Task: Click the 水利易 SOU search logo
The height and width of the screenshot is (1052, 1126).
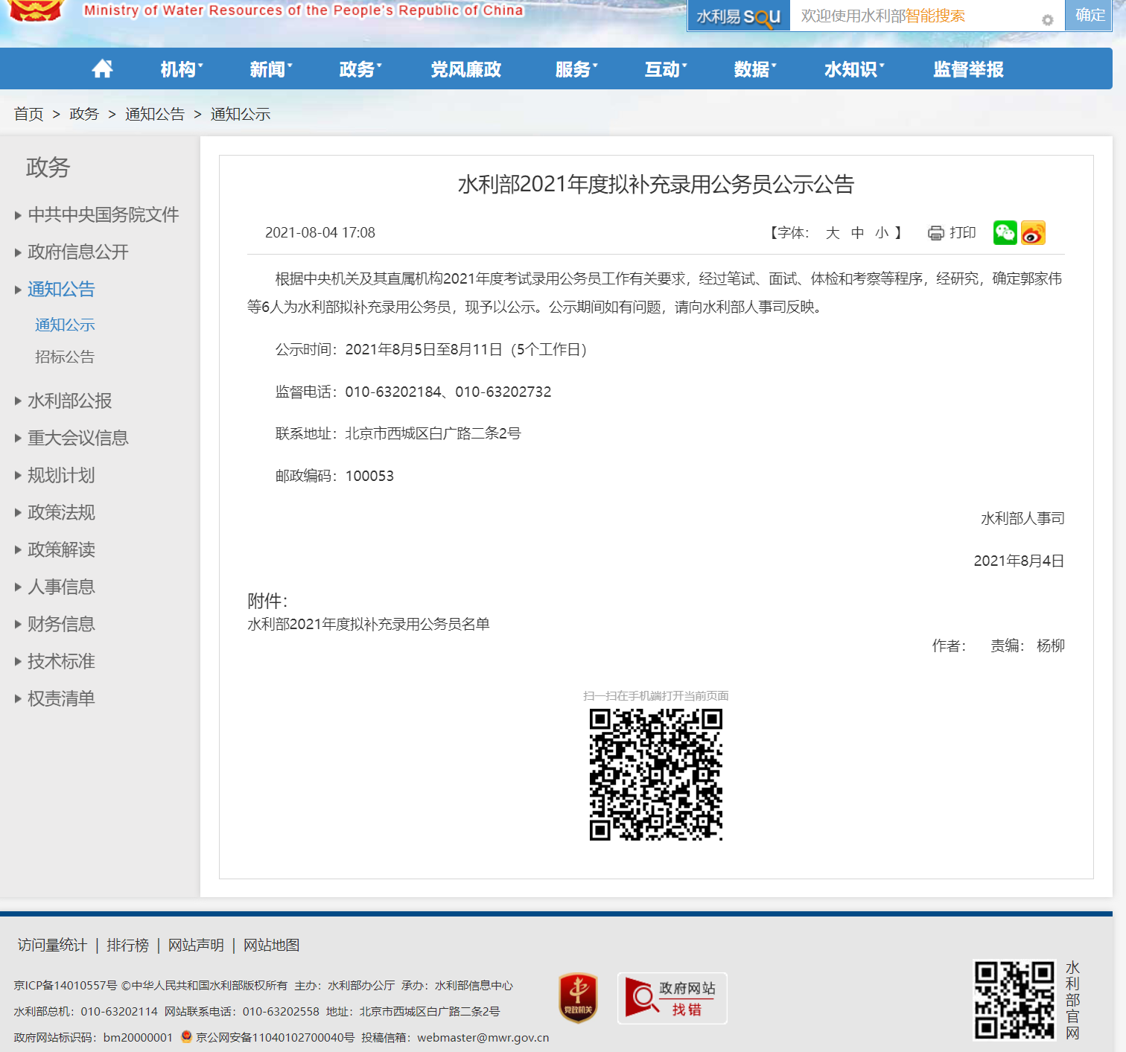Action: coord(738,16)
